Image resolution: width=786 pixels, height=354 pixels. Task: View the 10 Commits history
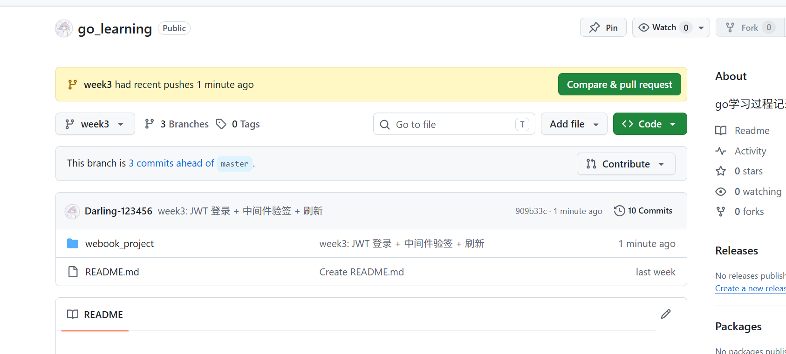[x=643, y=211]
